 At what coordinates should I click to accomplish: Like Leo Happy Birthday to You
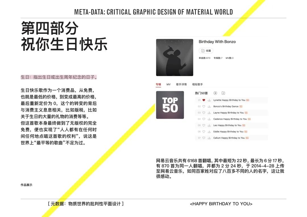click(204, 125)
